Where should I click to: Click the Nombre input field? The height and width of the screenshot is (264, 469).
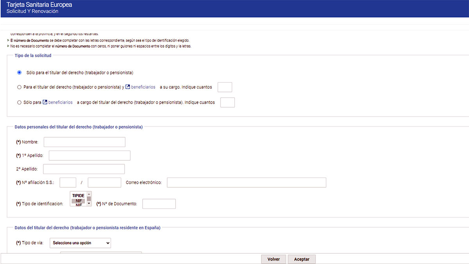point(84,142)
